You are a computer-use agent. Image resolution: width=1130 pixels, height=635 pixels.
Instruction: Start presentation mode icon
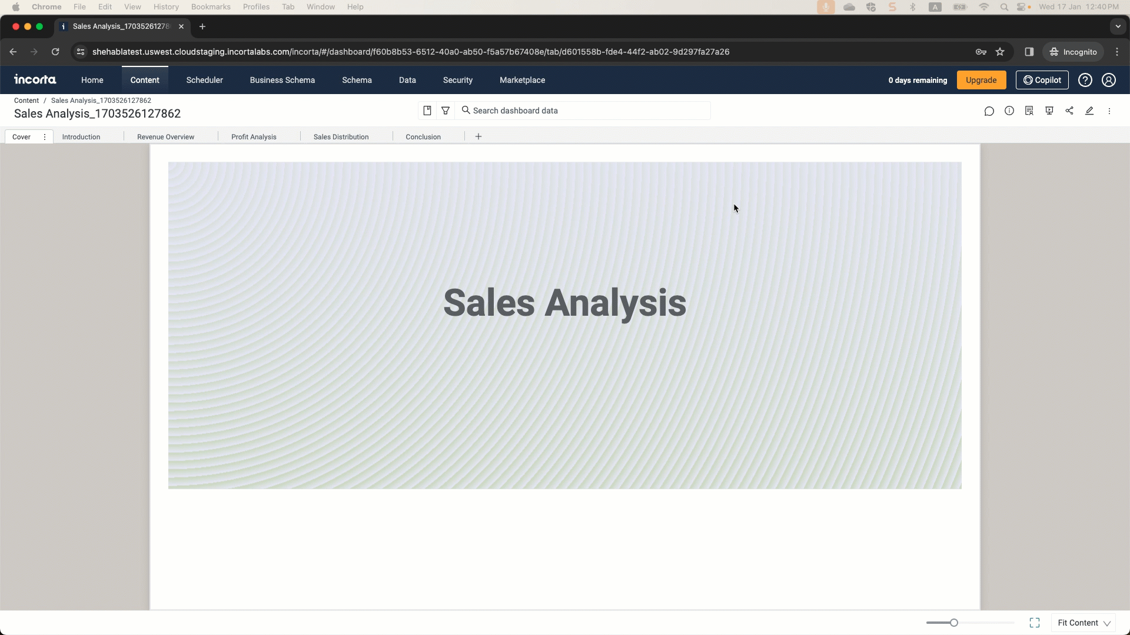pyautogui.click(x=1049, y=111)
